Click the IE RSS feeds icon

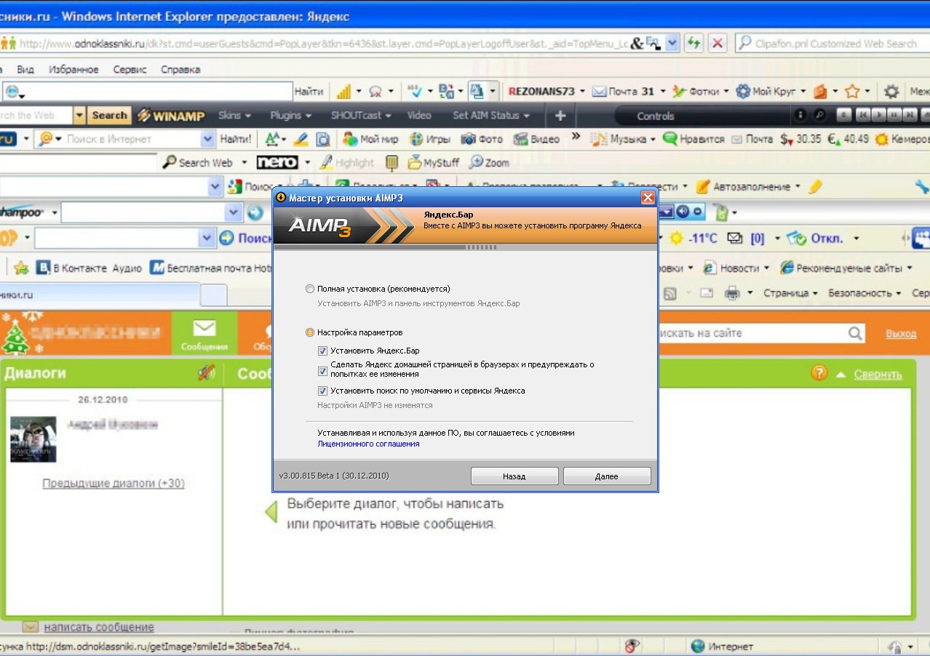tap(669, 293)
